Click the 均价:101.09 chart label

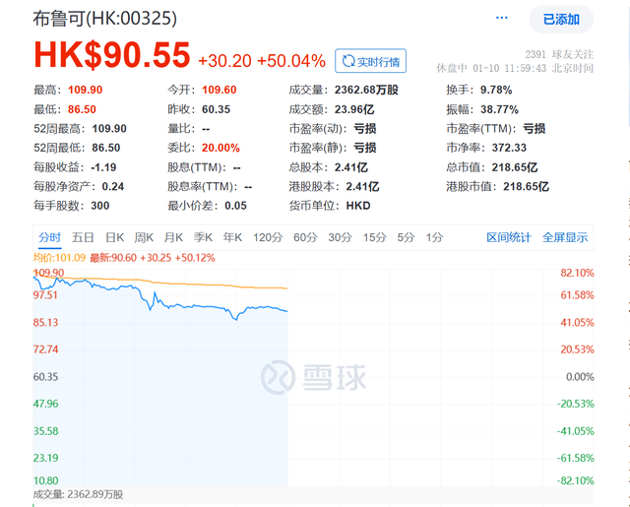click(x=59, y=258)
